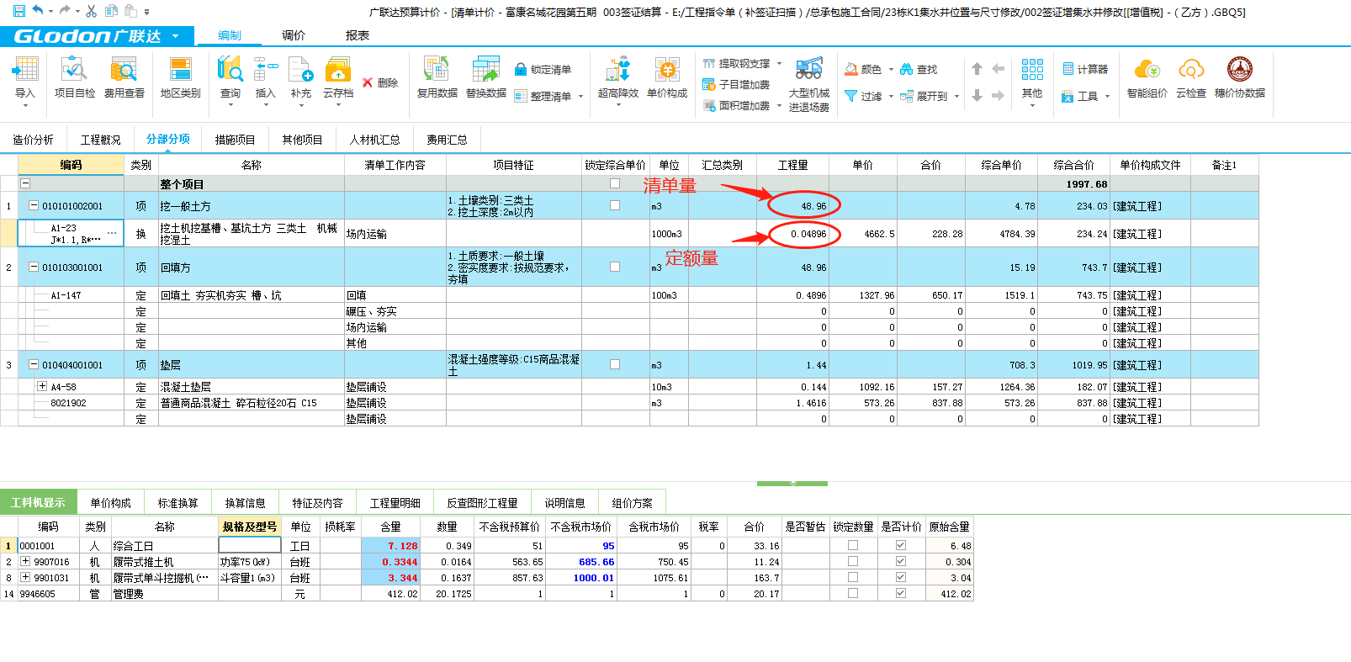Click the 查找 binoculars find button
The width and height of the screenshot is (1351, 662).
coord(919,69)
